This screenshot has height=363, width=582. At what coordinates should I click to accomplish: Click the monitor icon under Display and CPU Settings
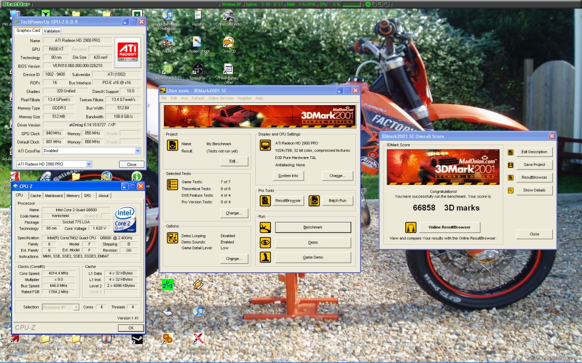[x=265, y=145]
